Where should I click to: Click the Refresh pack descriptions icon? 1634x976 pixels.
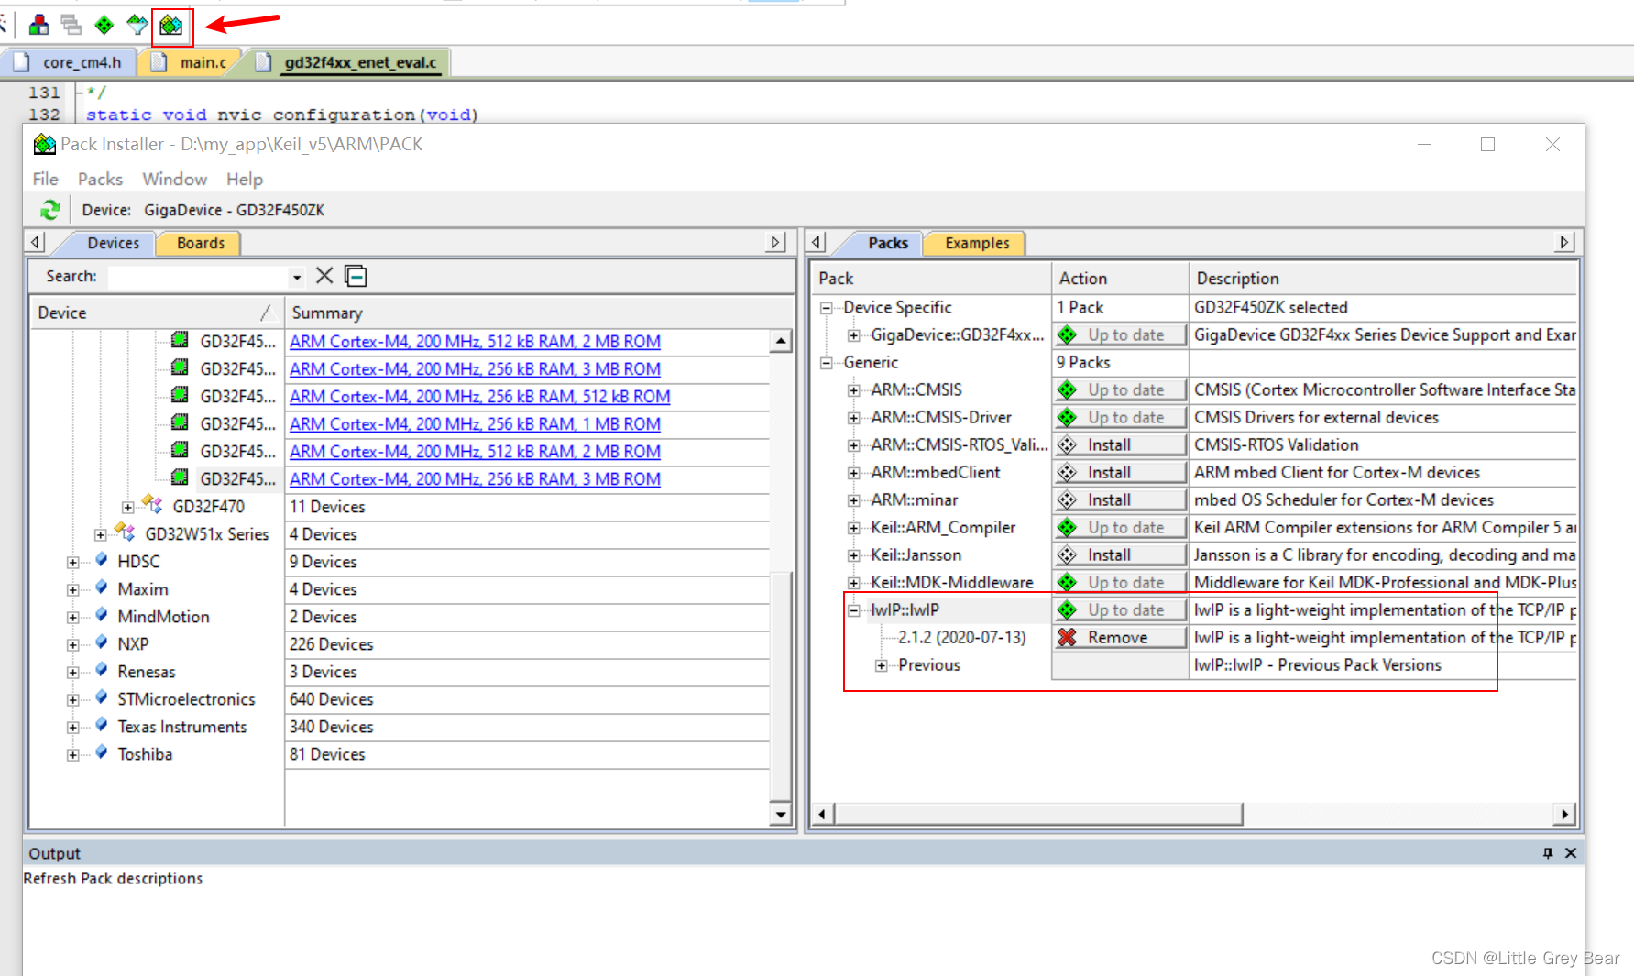(x=50, y=210)
